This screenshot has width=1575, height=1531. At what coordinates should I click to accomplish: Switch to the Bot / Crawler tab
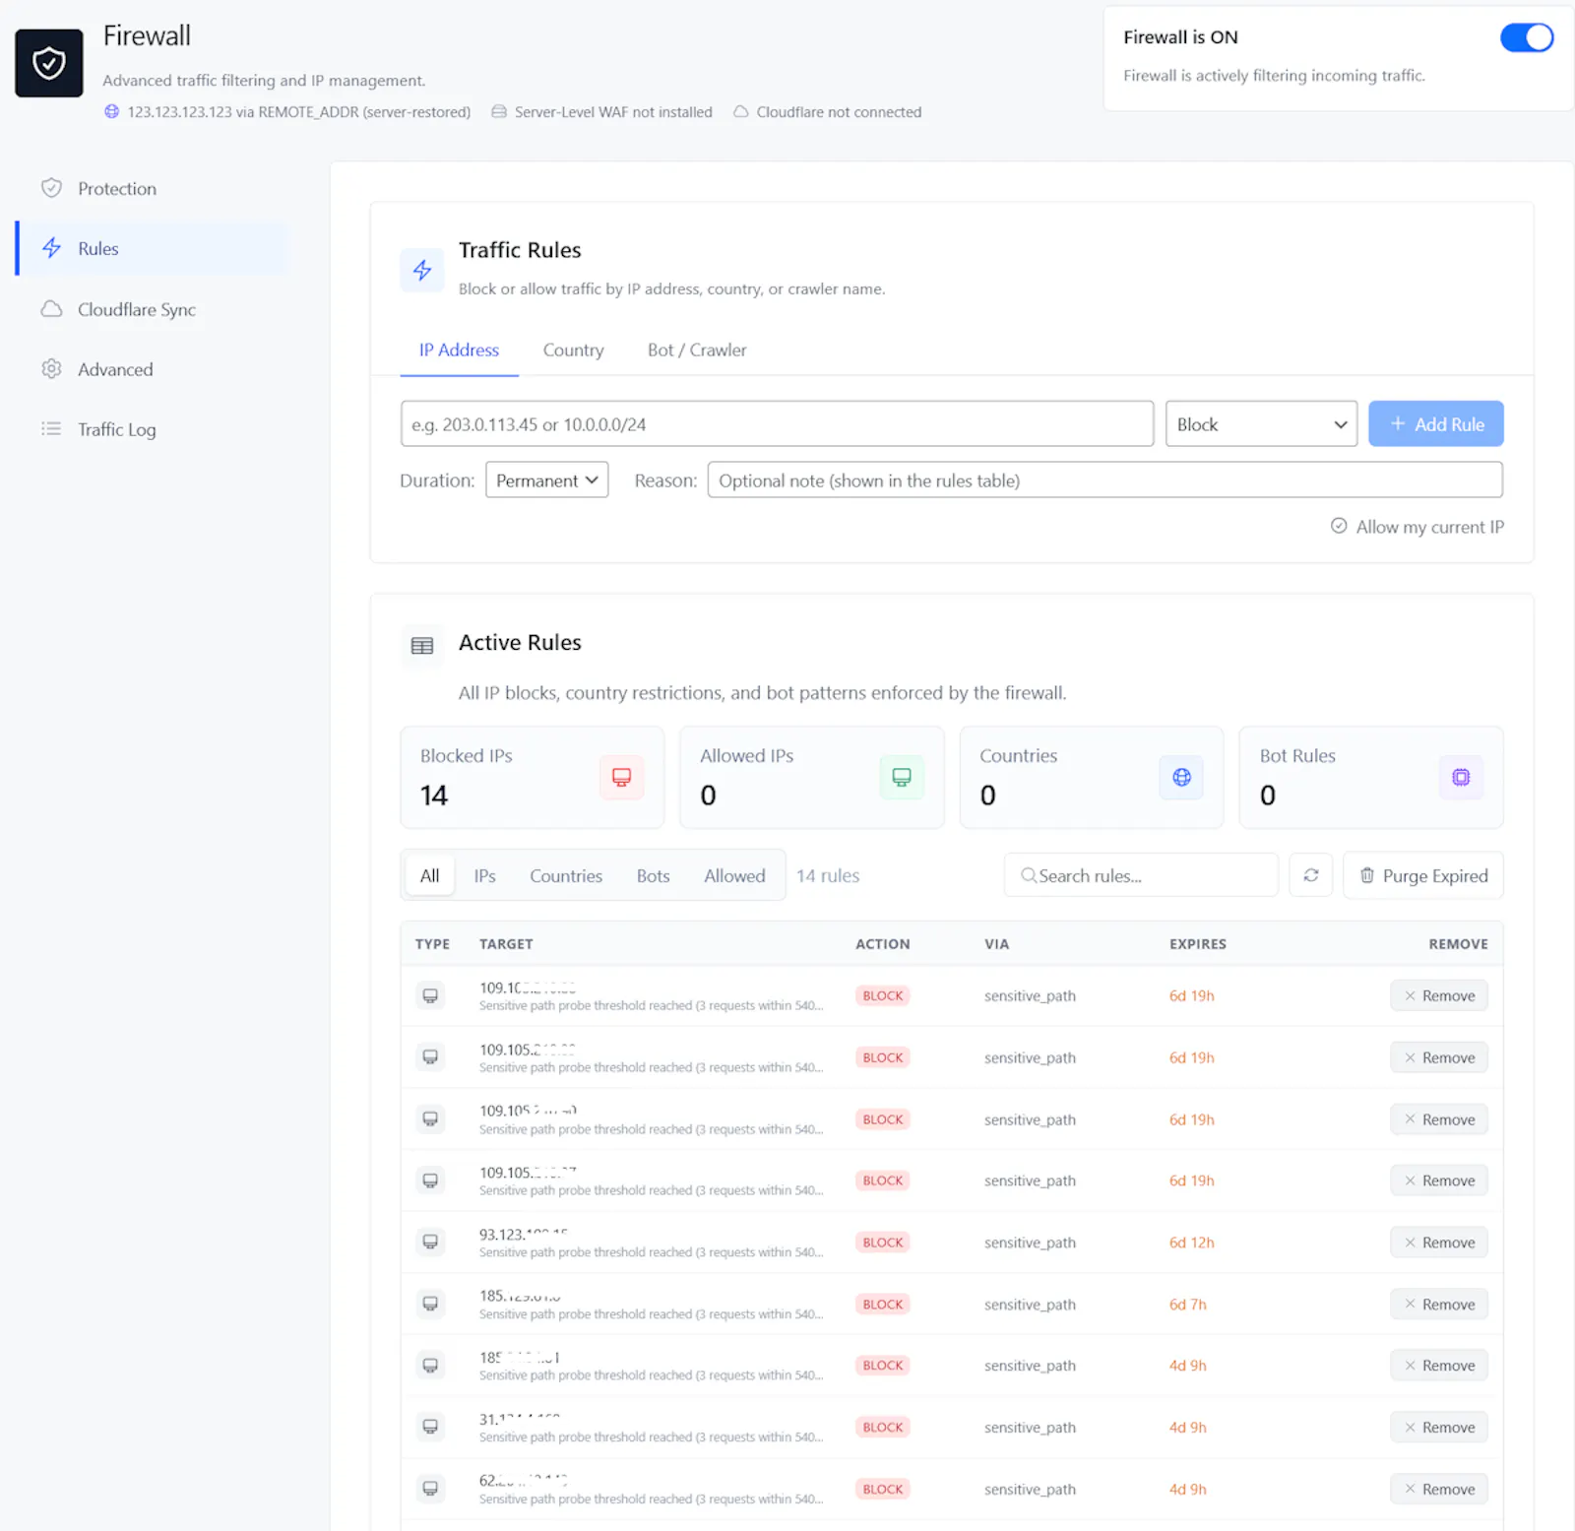[x=697, y=351]
